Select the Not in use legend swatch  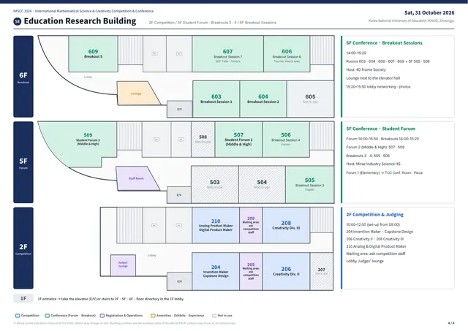pyautogui.click(x=214, y=316)
